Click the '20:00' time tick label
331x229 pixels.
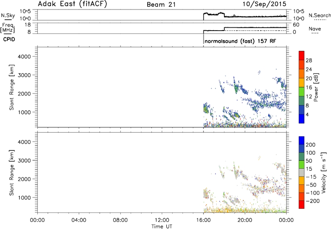pos(245,220)
